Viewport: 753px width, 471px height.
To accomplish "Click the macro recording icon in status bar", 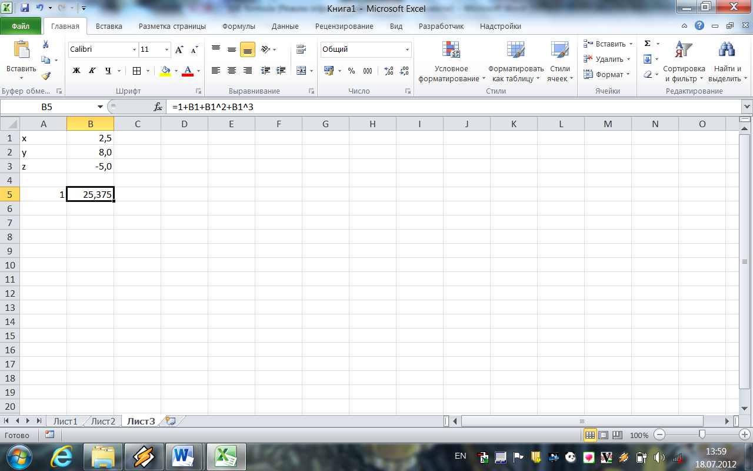I will tap(49, 434).
